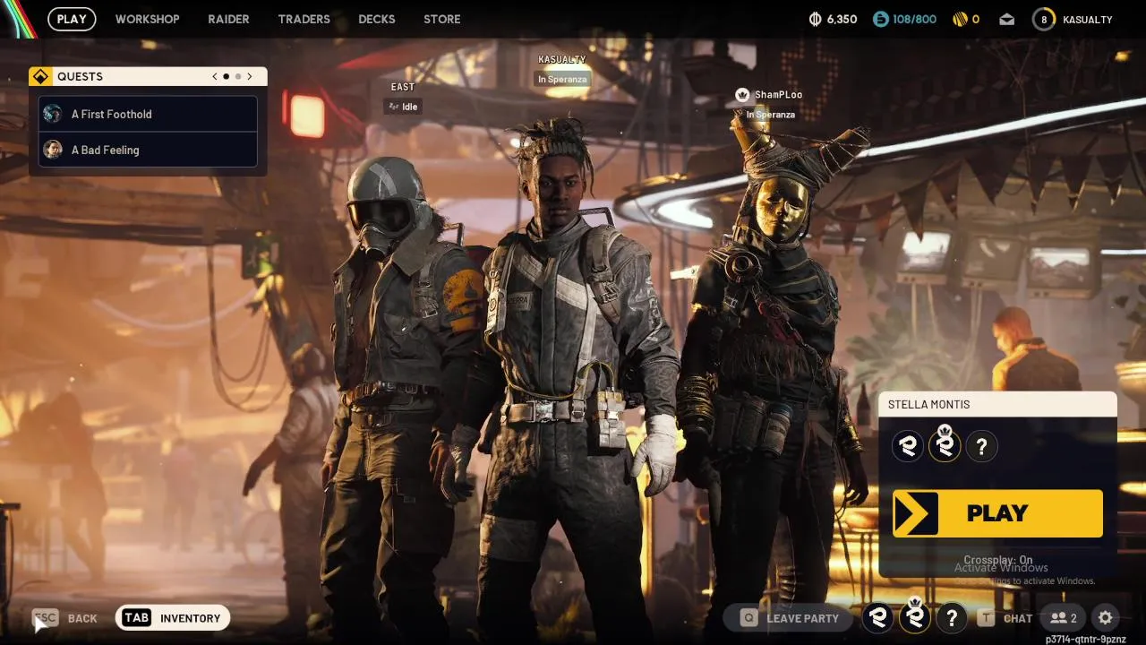Click EAST's Idle status label
The height and width of the screenshot is (645, 1146).
click(403, 107)
